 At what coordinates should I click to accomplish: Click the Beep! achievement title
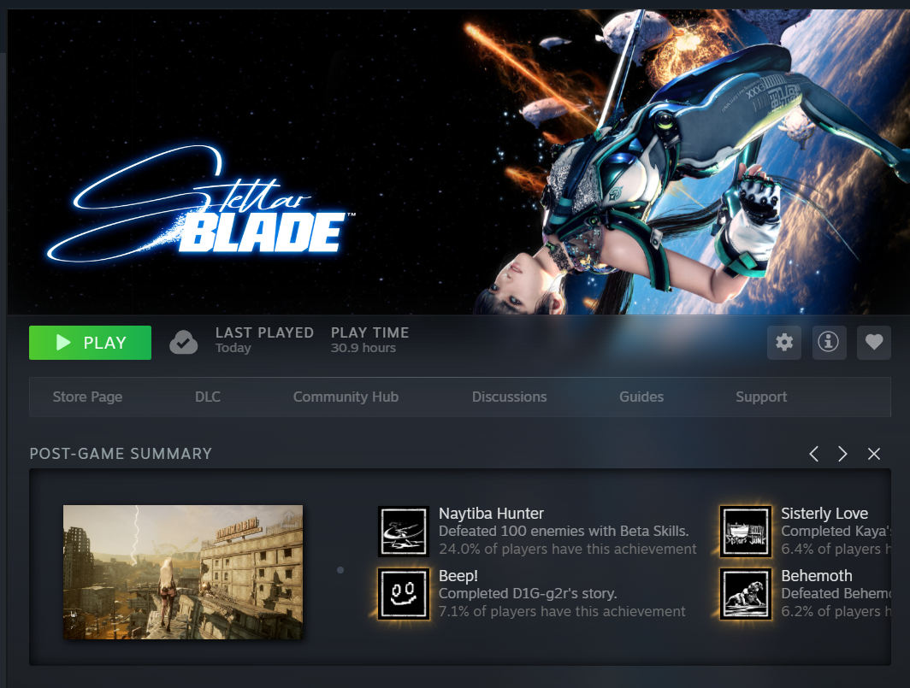click(x=458, y=575)
